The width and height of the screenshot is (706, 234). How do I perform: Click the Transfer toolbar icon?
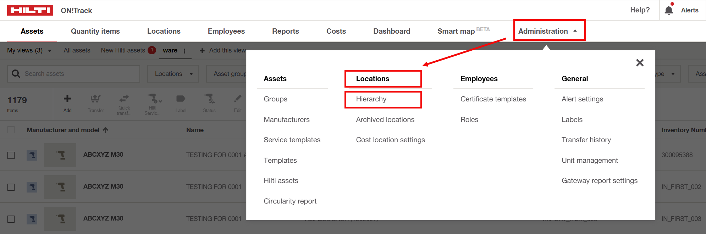point(95,99)
